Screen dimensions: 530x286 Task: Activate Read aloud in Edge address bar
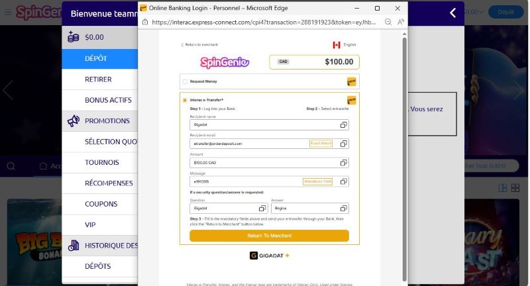tap(401, 22)
